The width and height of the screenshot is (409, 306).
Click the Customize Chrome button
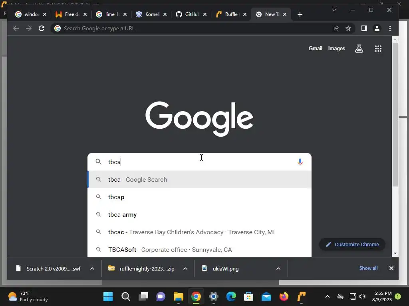352,245
